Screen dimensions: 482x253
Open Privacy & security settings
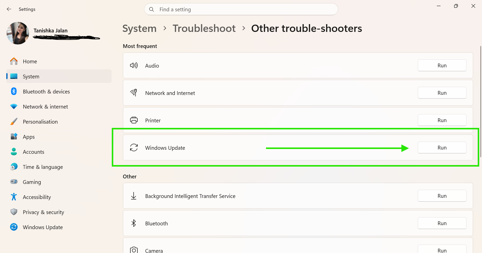59,212
